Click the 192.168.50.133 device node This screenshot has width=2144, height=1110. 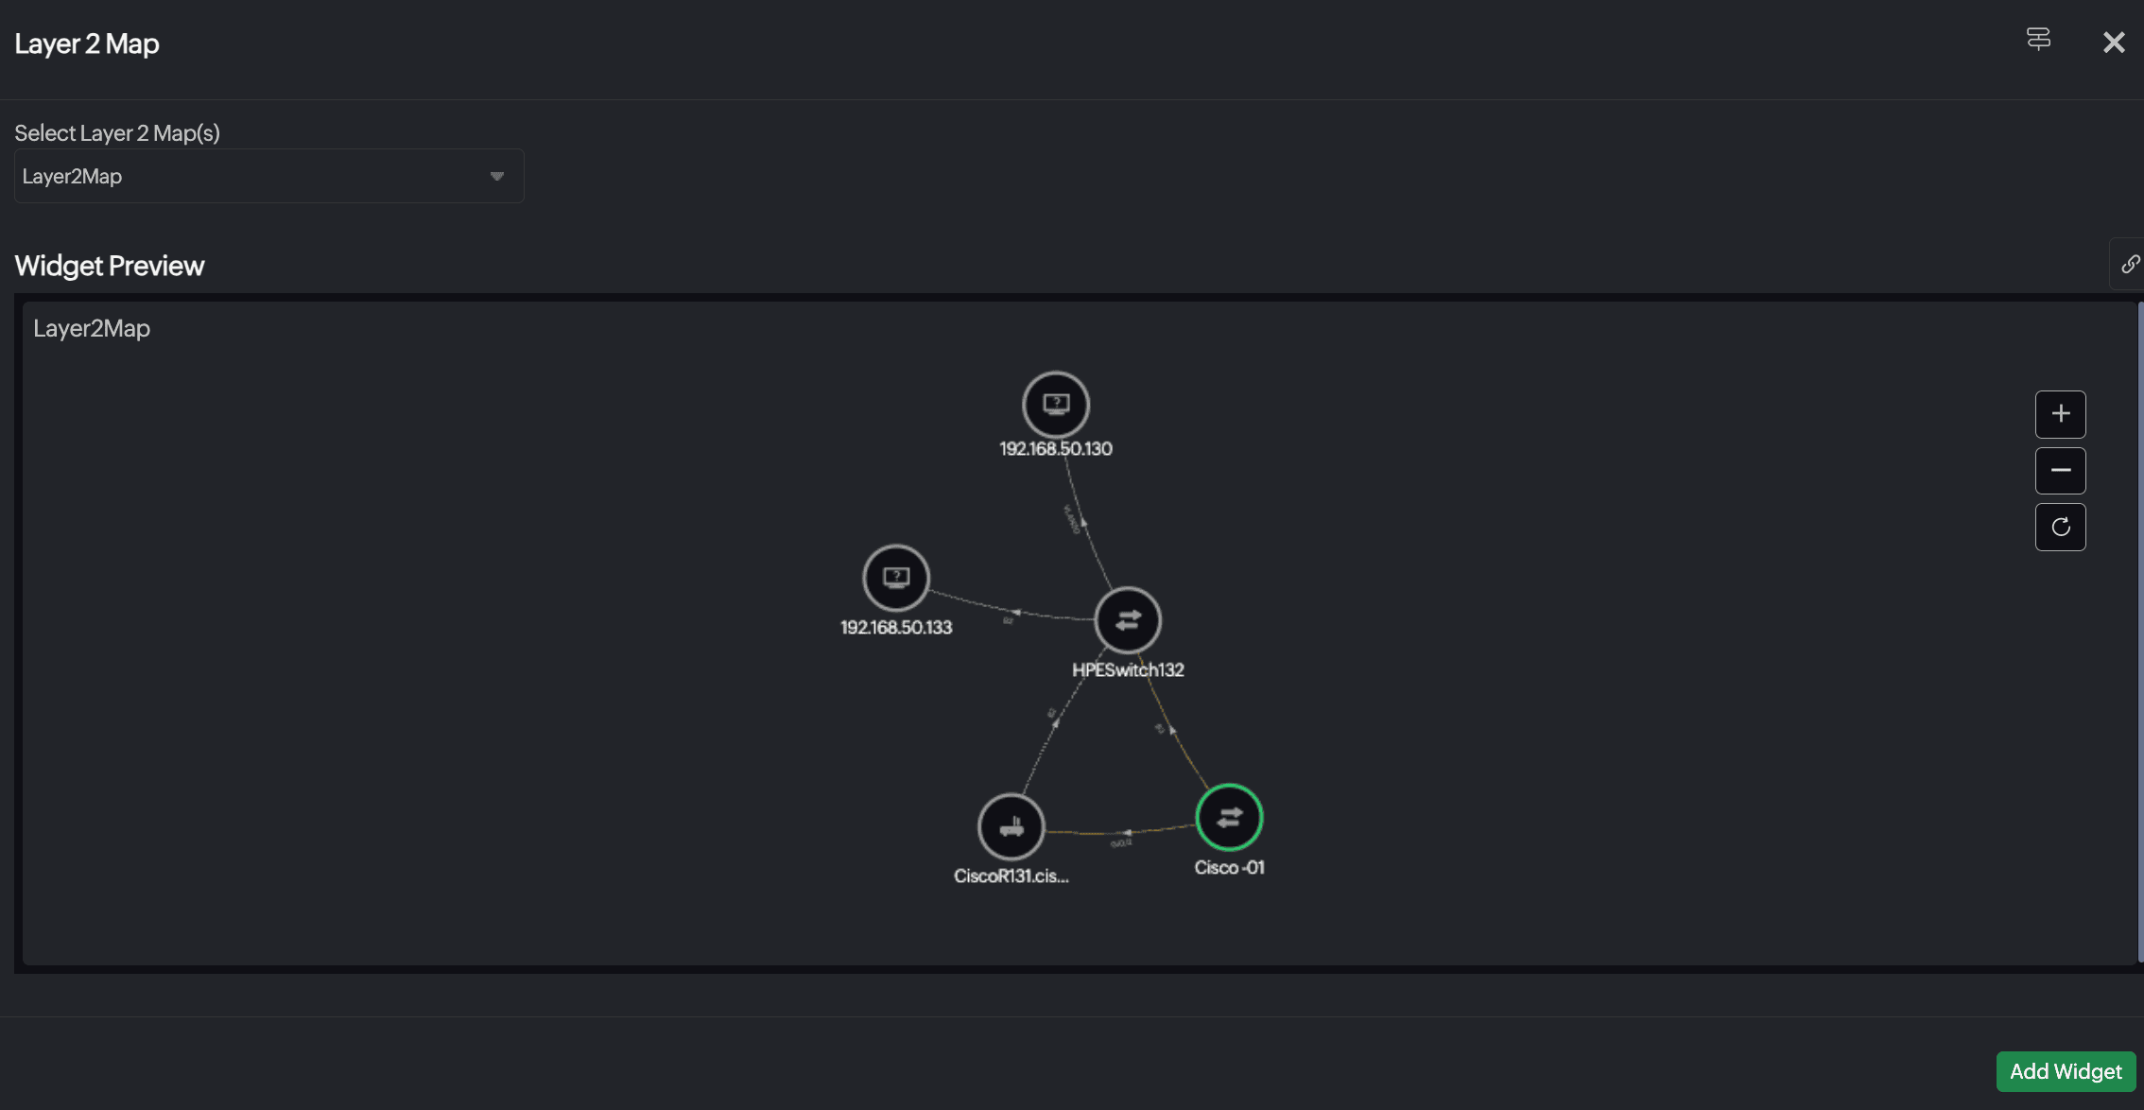(x=896, y=578)
